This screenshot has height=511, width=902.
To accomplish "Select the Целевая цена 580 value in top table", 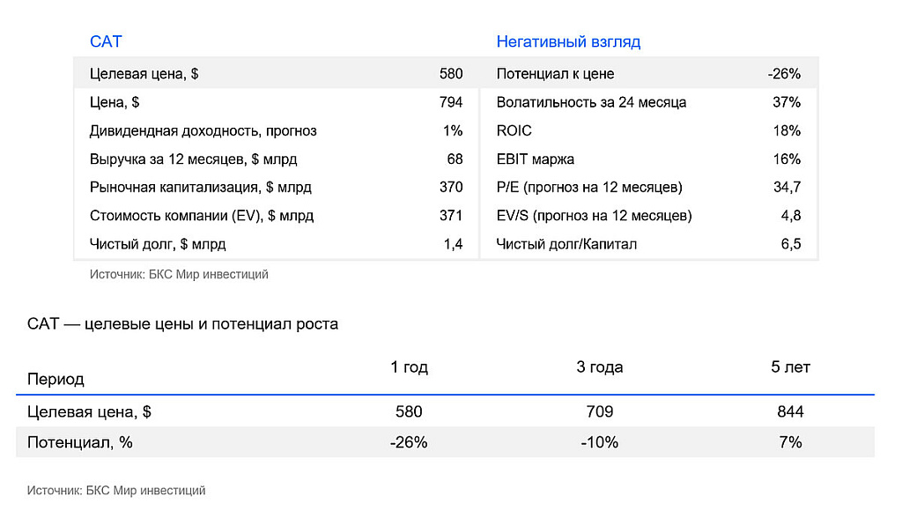I will (451, 74).
